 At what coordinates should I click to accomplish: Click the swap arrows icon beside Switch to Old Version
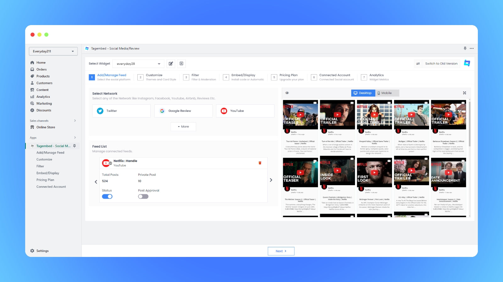(418, 64)
